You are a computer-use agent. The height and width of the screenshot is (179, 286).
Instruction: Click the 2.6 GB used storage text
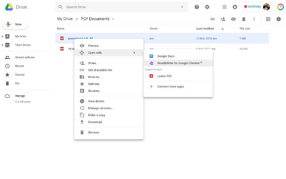pos(23,102)
